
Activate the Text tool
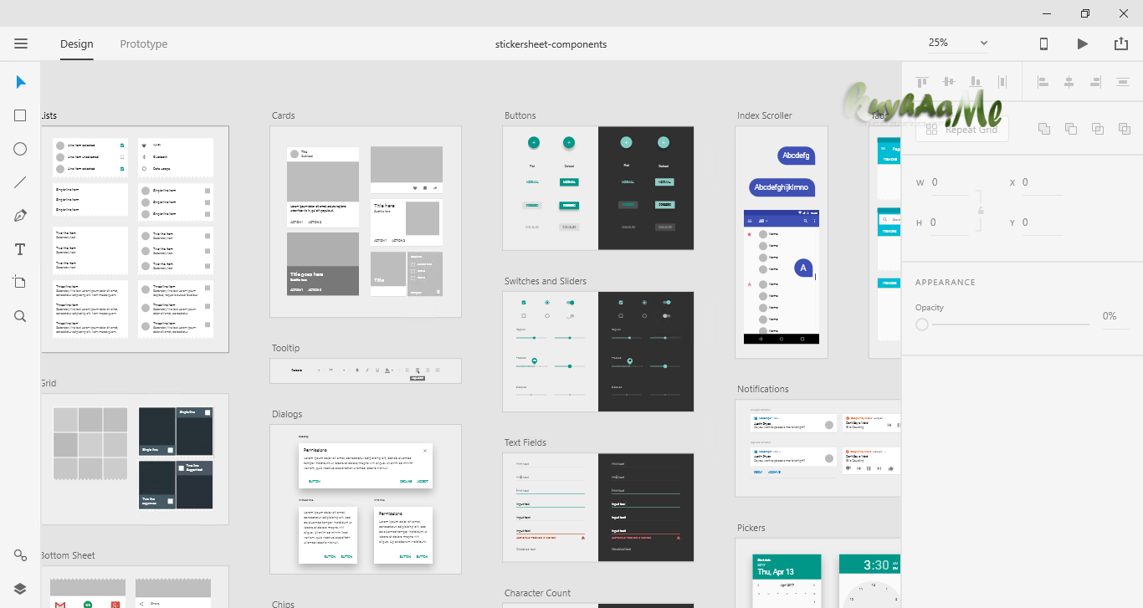click(20, 248)
